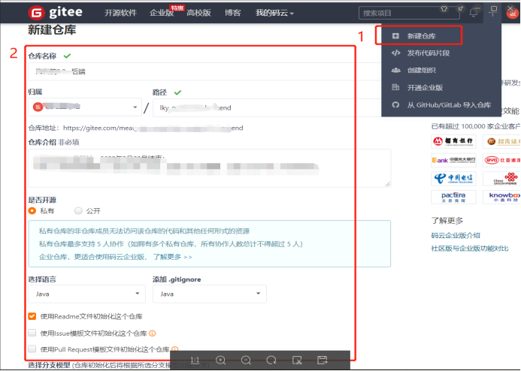Click the 招商银行 customer logo
This screenshot has width=521, height=371.
click(x=453, y=141)
